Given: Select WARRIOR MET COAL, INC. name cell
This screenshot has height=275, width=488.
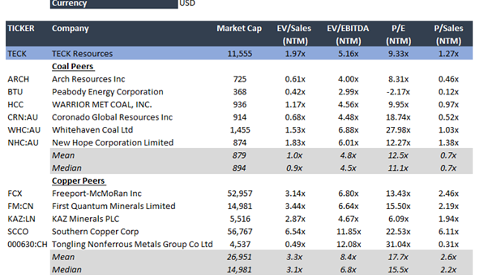Looking at the screenshot, I should point(102,104).
